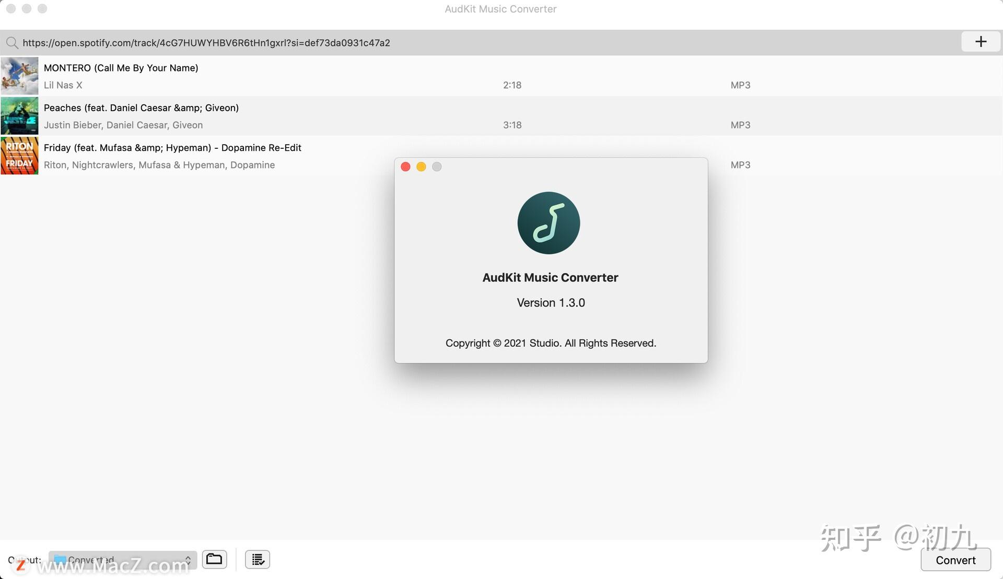This screenshot has height=579, width=1003.
Task: Click into the Spotify URL input field
Action: (470, 43)
